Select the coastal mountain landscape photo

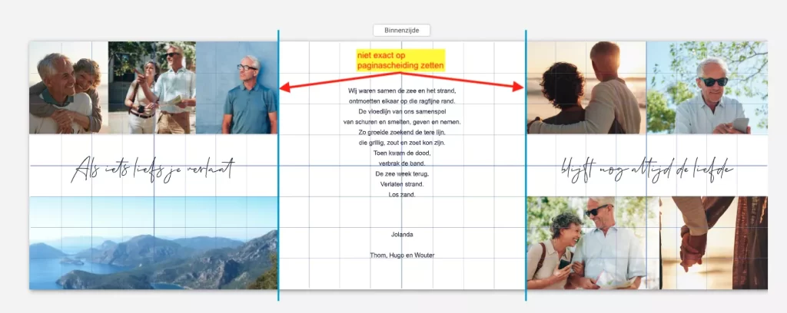coord(152,242)
